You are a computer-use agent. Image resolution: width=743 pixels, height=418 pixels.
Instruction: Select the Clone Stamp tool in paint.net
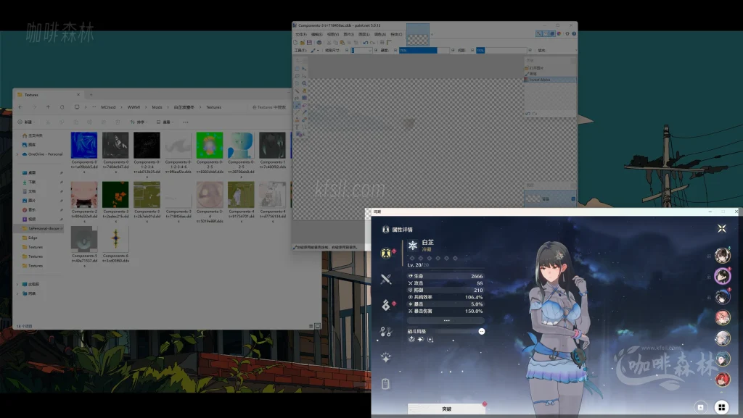pyautogui.click(x=297, y=119)
